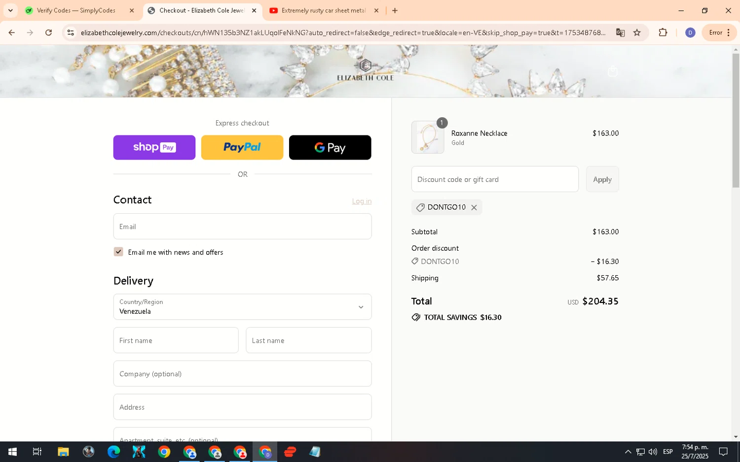The height and width of the screenshot is (462, 740).
Task: Close the rusty car sheet metal tab
Action: pyautogui.click(x=376, y=10)
